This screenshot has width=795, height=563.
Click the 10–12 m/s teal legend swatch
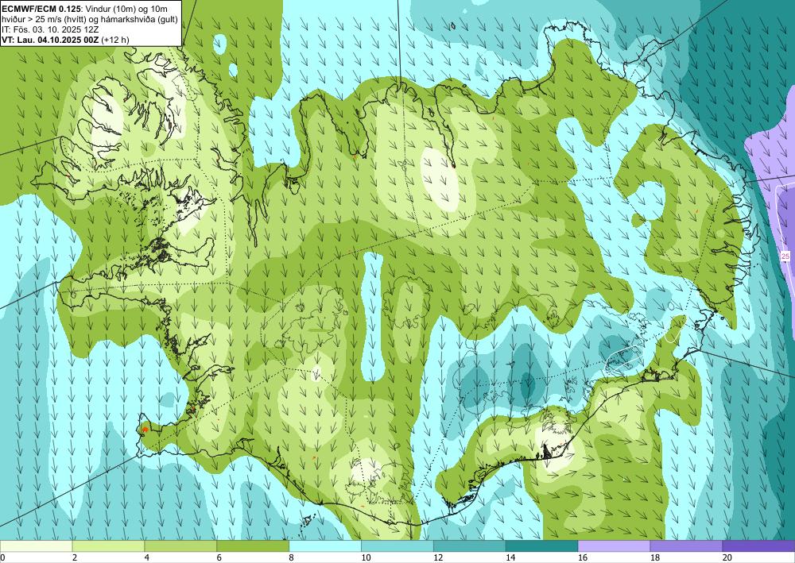397,546
